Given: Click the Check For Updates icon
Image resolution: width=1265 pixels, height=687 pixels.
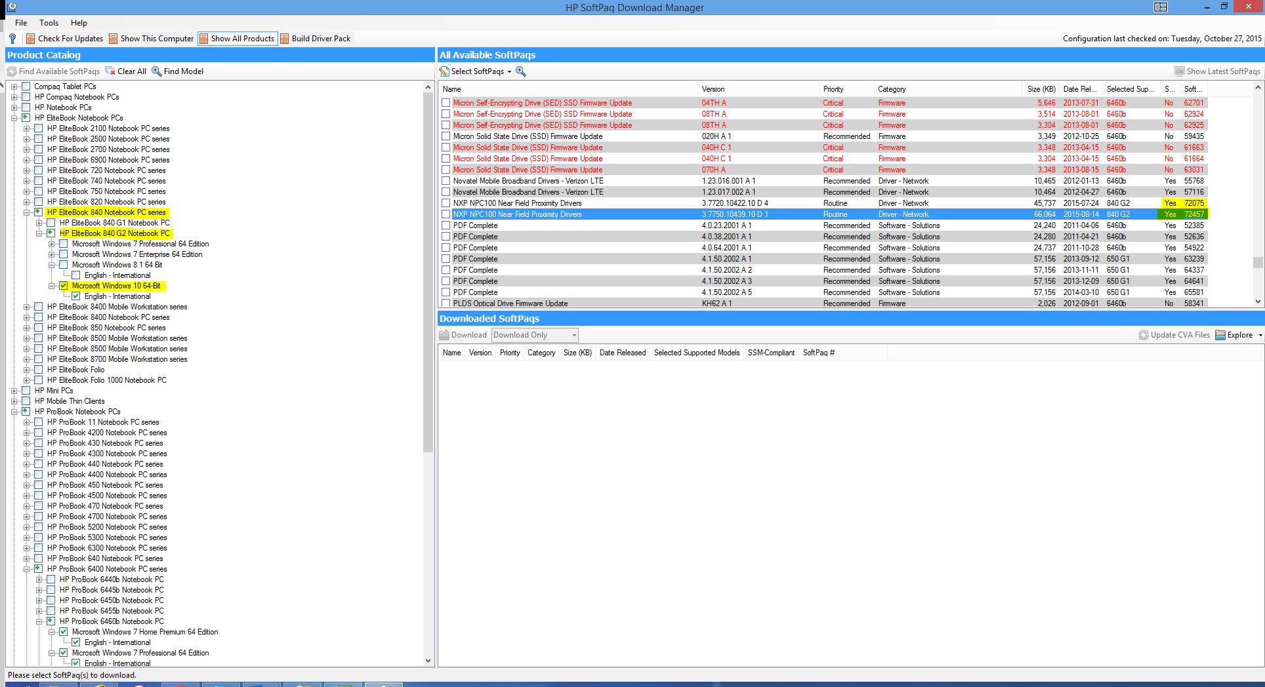Looking at the screenshot, I should [x=30, y=39].
